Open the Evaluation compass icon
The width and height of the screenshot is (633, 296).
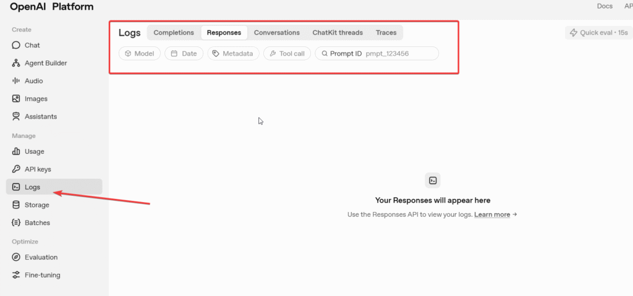coord(16,258)
